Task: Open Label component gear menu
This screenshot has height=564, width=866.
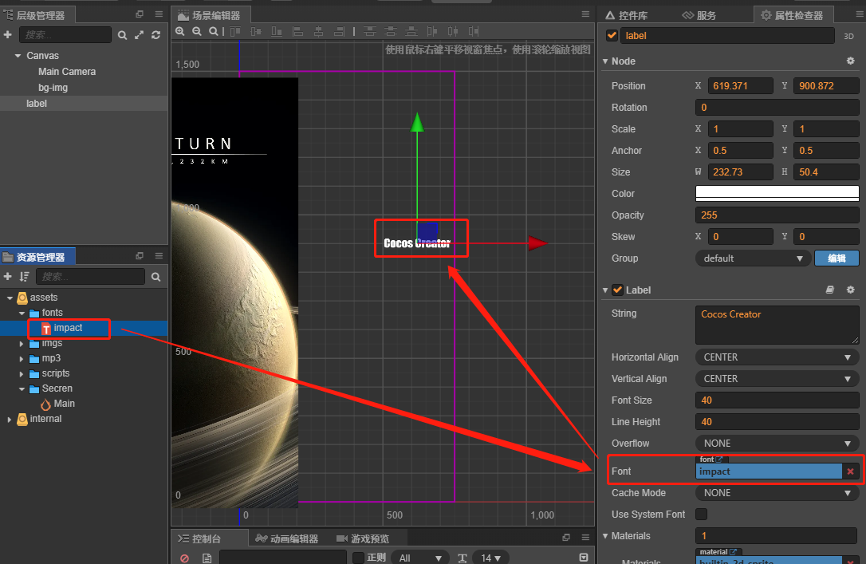Action: click(851, 290)
